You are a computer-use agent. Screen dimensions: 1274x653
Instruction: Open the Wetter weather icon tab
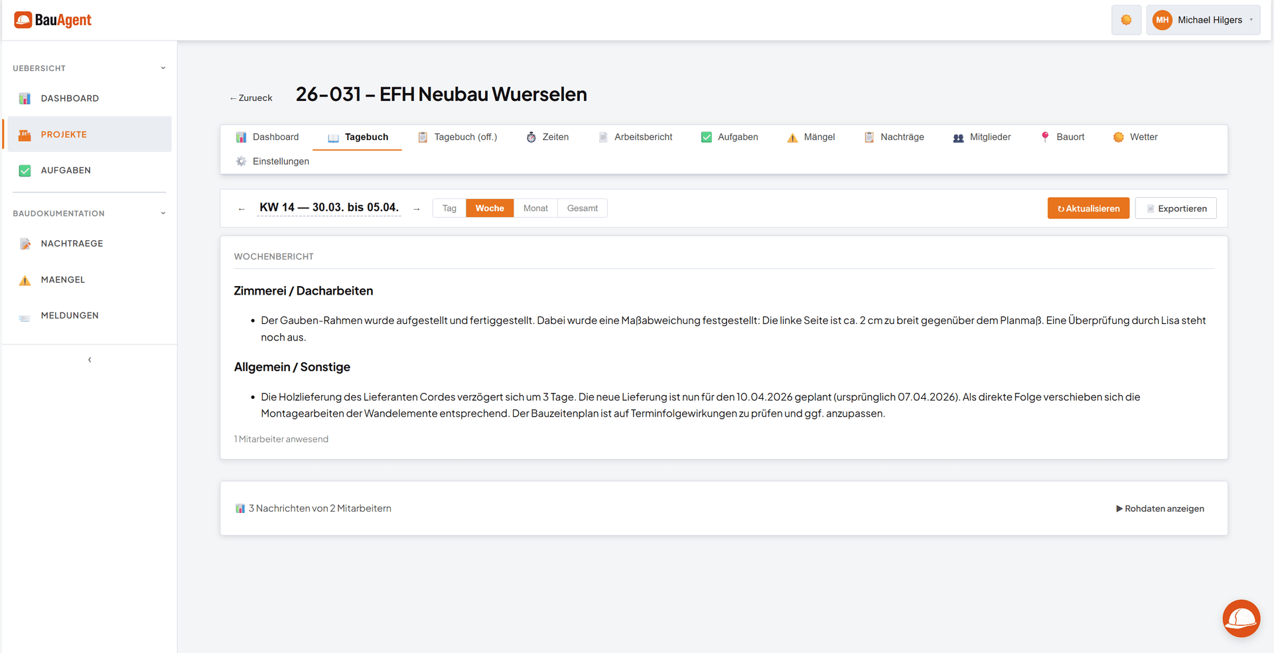click(1119, 137)
